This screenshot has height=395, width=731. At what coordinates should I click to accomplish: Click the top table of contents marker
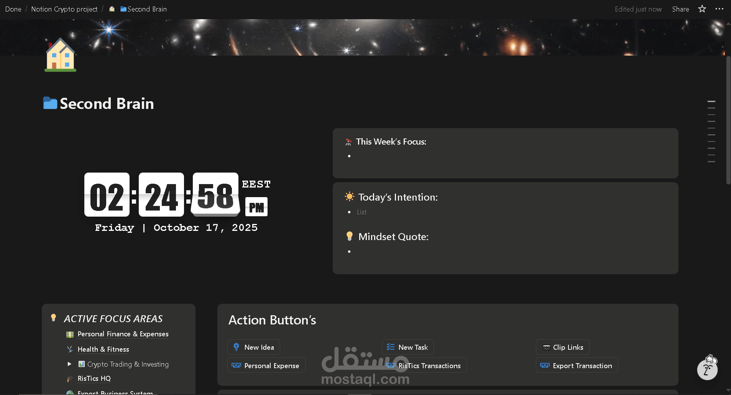pyautogui.click(x=711, y=101)
